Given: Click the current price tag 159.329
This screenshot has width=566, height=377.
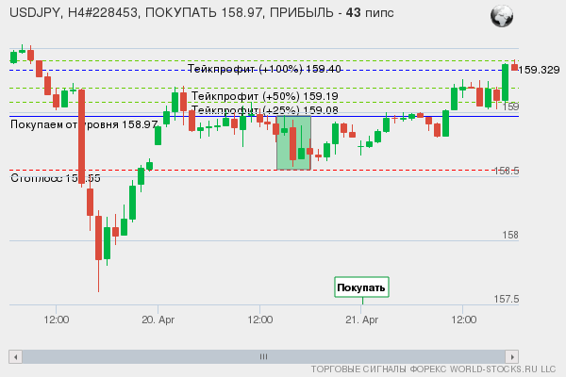Looking at the screenshot, I should point(541,70).
